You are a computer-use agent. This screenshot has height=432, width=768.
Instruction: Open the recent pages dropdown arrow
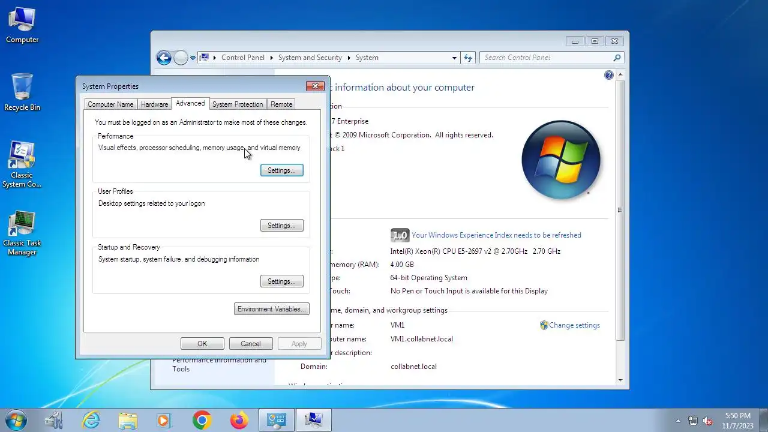click(x=193, y=58)
